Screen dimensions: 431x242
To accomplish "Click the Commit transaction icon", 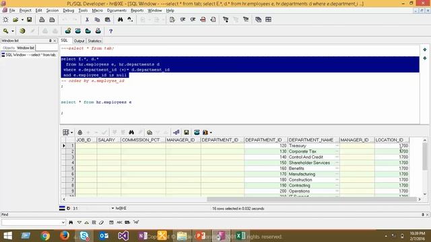I will [45, 31].
